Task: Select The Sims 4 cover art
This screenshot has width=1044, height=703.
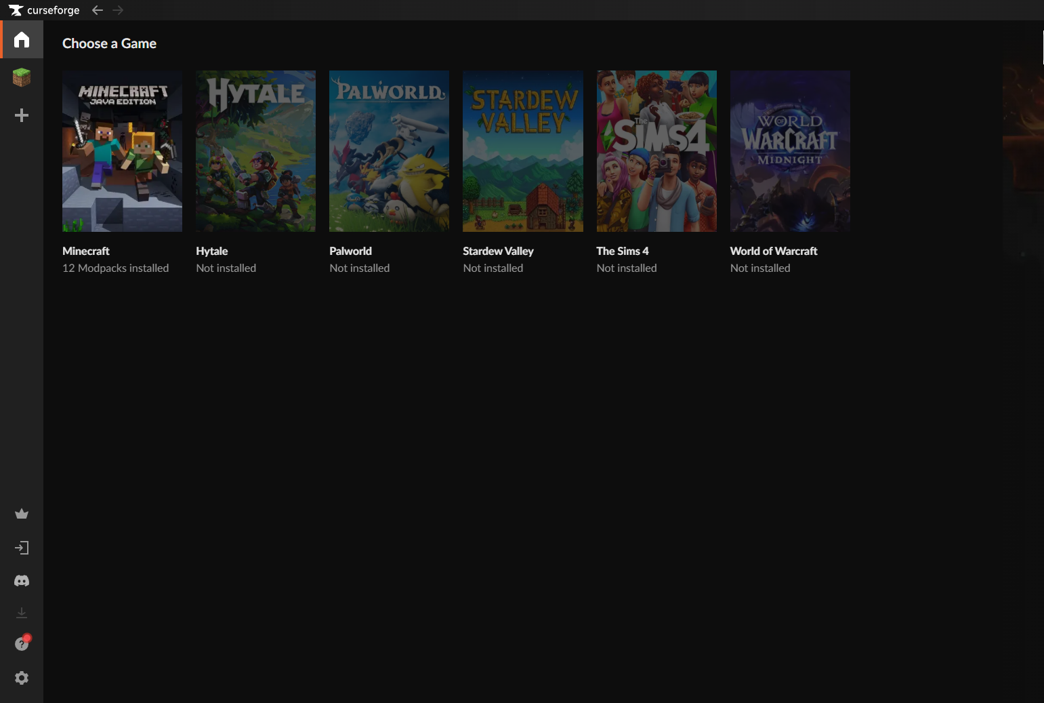Action: [656, 151]
